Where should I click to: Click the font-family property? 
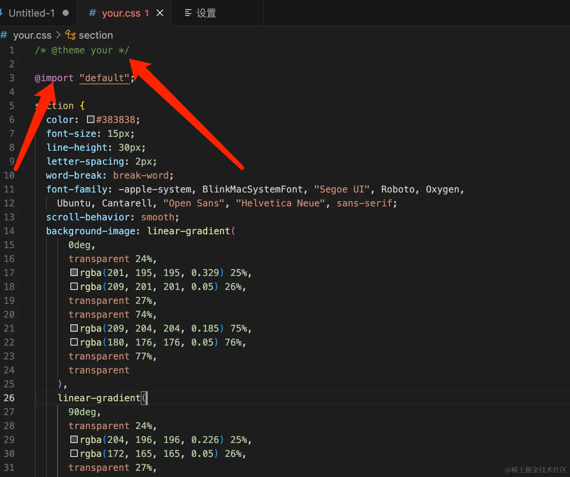tap(77, 189)
